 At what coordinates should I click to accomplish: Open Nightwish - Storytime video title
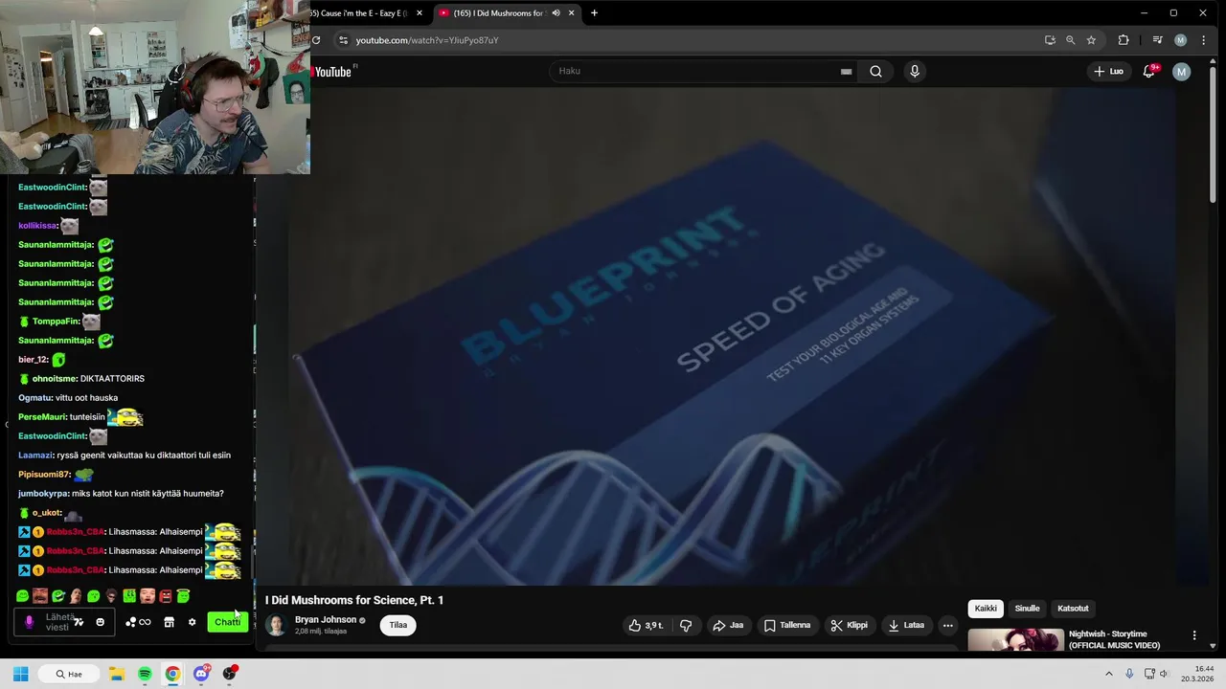[1114, 639]
